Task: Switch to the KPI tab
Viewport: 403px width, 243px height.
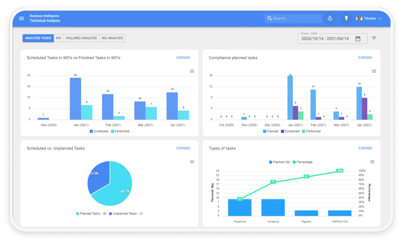Action: tap(59, 38)
